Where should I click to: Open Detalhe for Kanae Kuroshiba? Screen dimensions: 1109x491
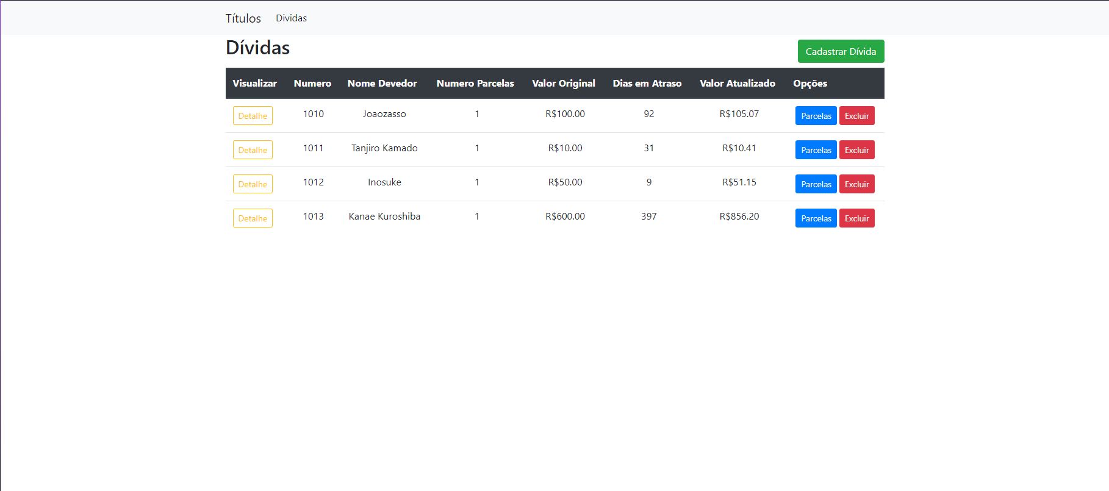pyautogui.click(x=253, y=218)
